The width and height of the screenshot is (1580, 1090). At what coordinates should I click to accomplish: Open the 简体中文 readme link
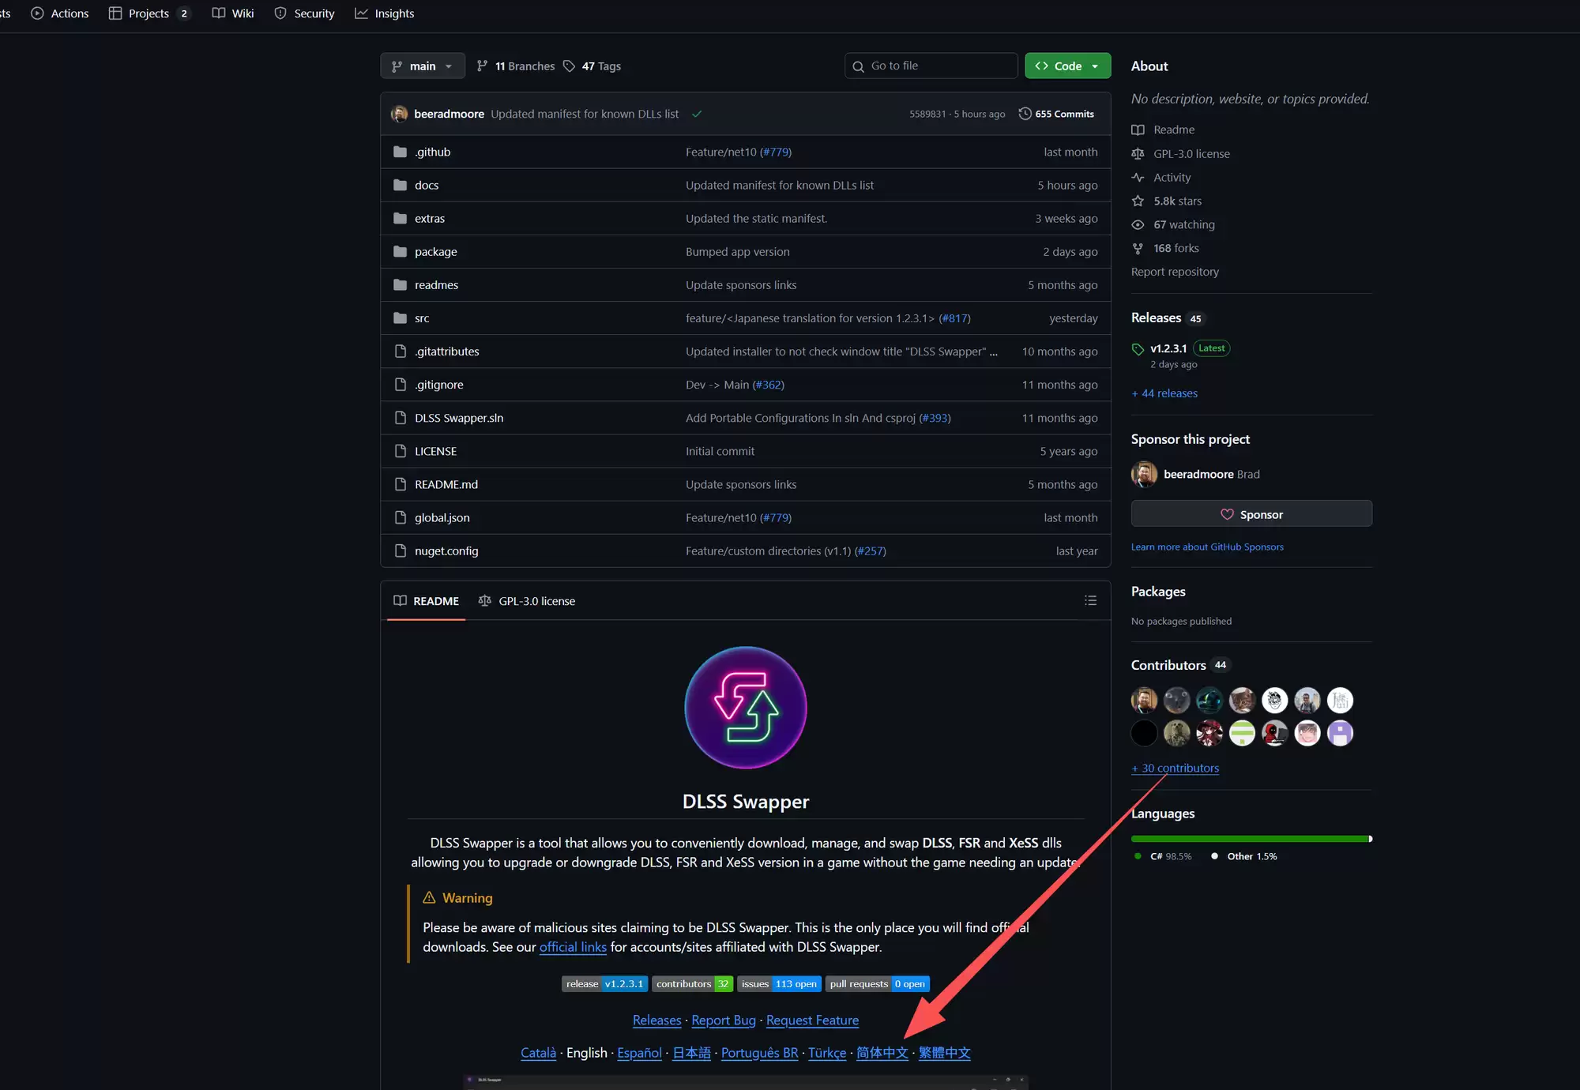point(882,1053)
